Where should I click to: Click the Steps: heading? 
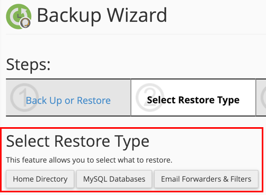point(28,65)
